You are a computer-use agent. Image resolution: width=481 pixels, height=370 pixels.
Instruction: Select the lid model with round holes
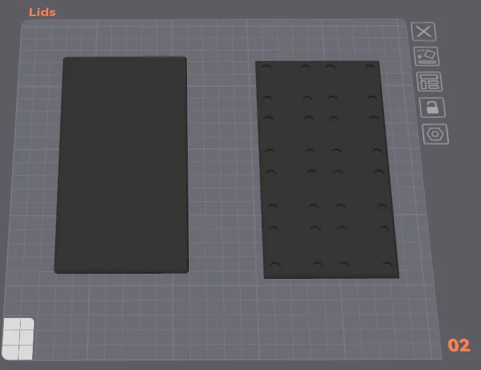click(327, 170)
